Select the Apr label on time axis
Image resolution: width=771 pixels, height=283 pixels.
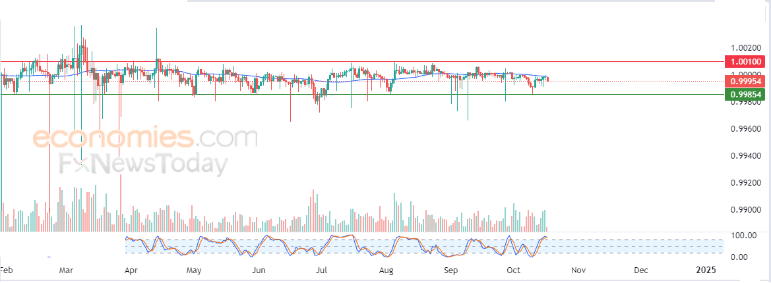131,270
